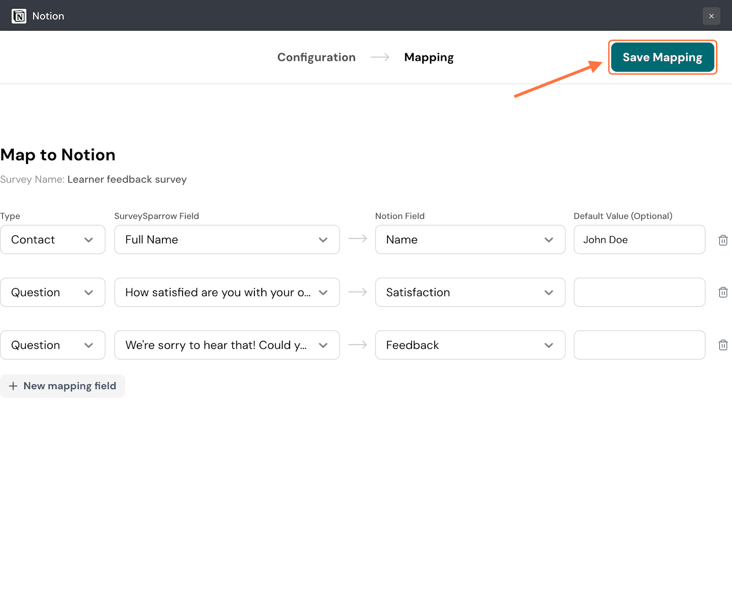The image size is (732, 605).
Task: Click the Satisfaction row default value field
Action: 639,292
